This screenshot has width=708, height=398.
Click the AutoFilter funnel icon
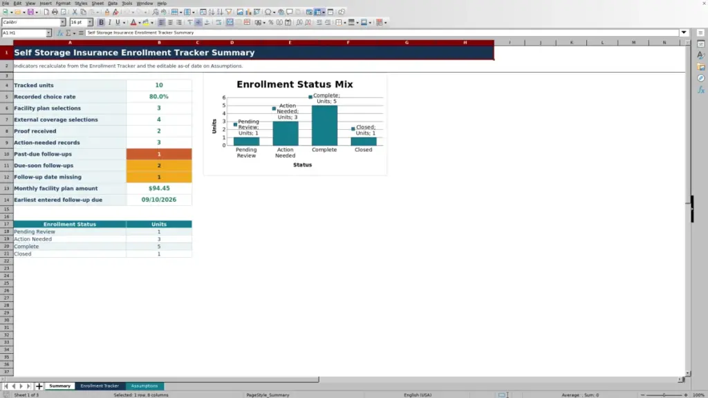click(228, 12)
